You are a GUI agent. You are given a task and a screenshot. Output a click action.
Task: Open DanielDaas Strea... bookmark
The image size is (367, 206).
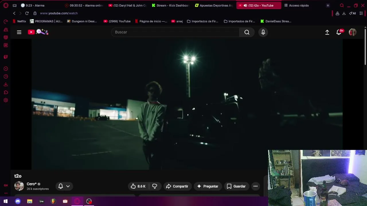(276, 21)
